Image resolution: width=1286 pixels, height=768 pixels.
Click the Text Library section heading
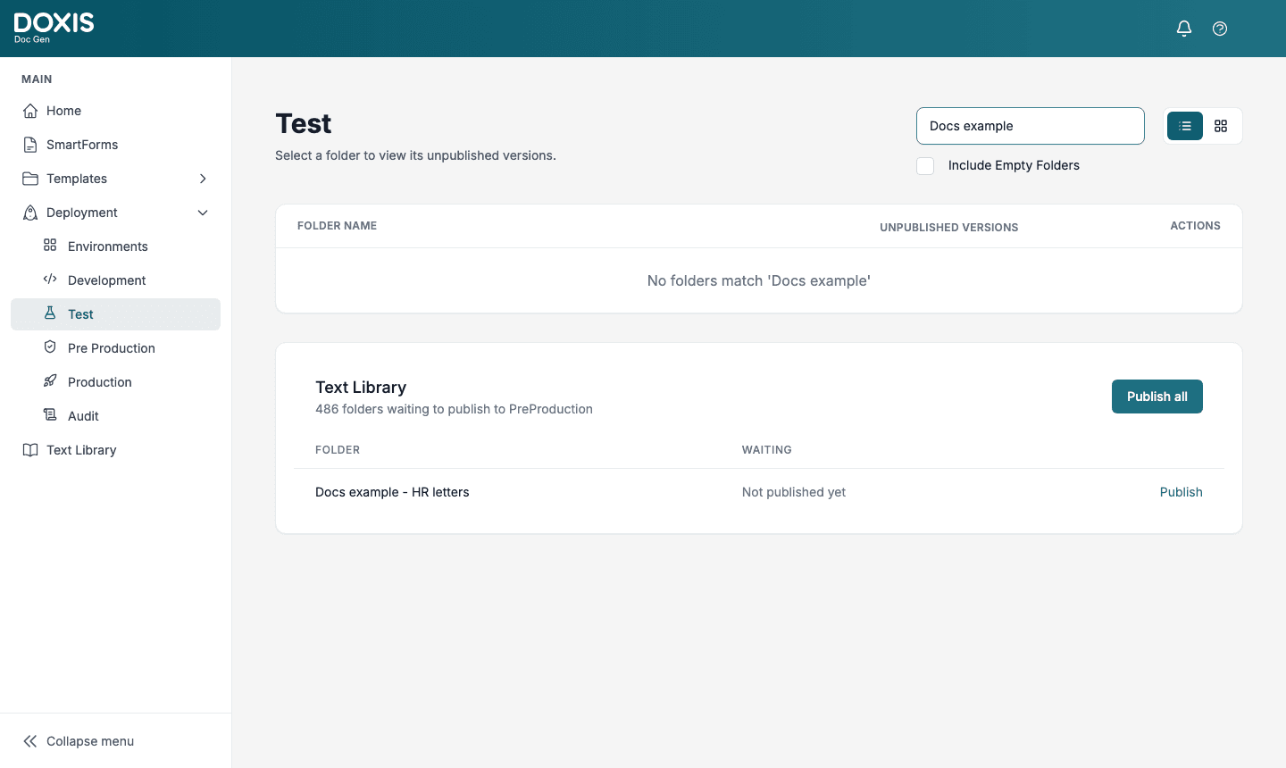coord(361,387)
